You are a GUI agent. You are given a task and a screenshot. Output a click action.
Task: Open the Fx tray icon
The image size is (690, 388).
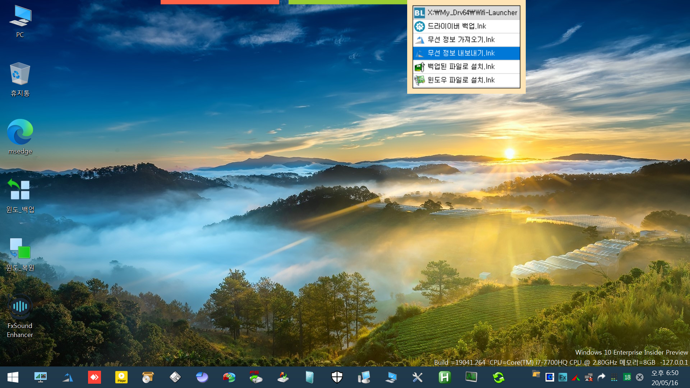point(562,377)
